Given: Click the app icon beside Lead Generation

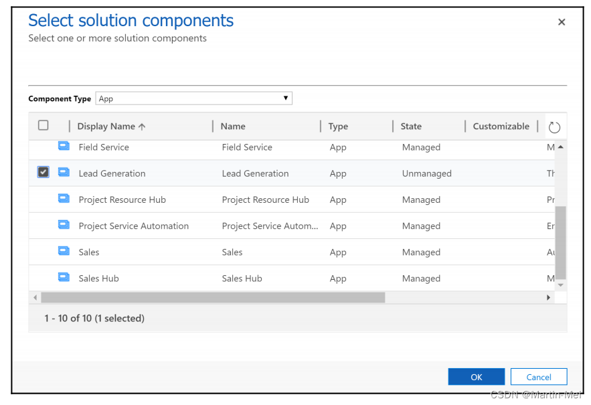Looking at the screenshot, I should 64,172.
